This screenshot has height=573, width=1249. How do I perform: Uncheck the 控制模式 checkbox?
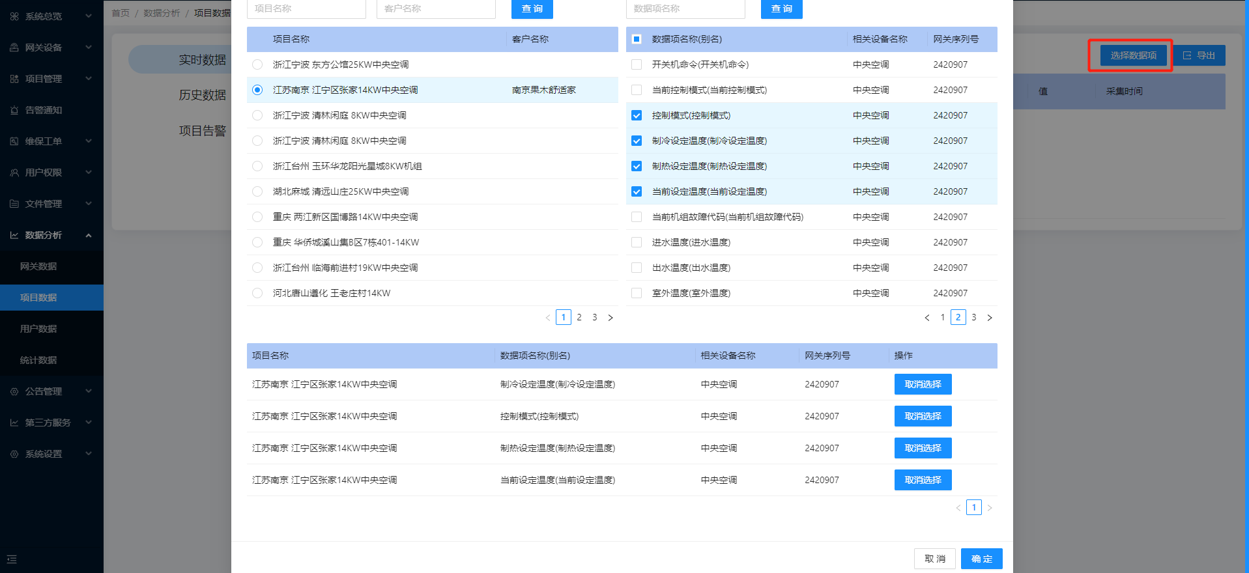[637, 115]
